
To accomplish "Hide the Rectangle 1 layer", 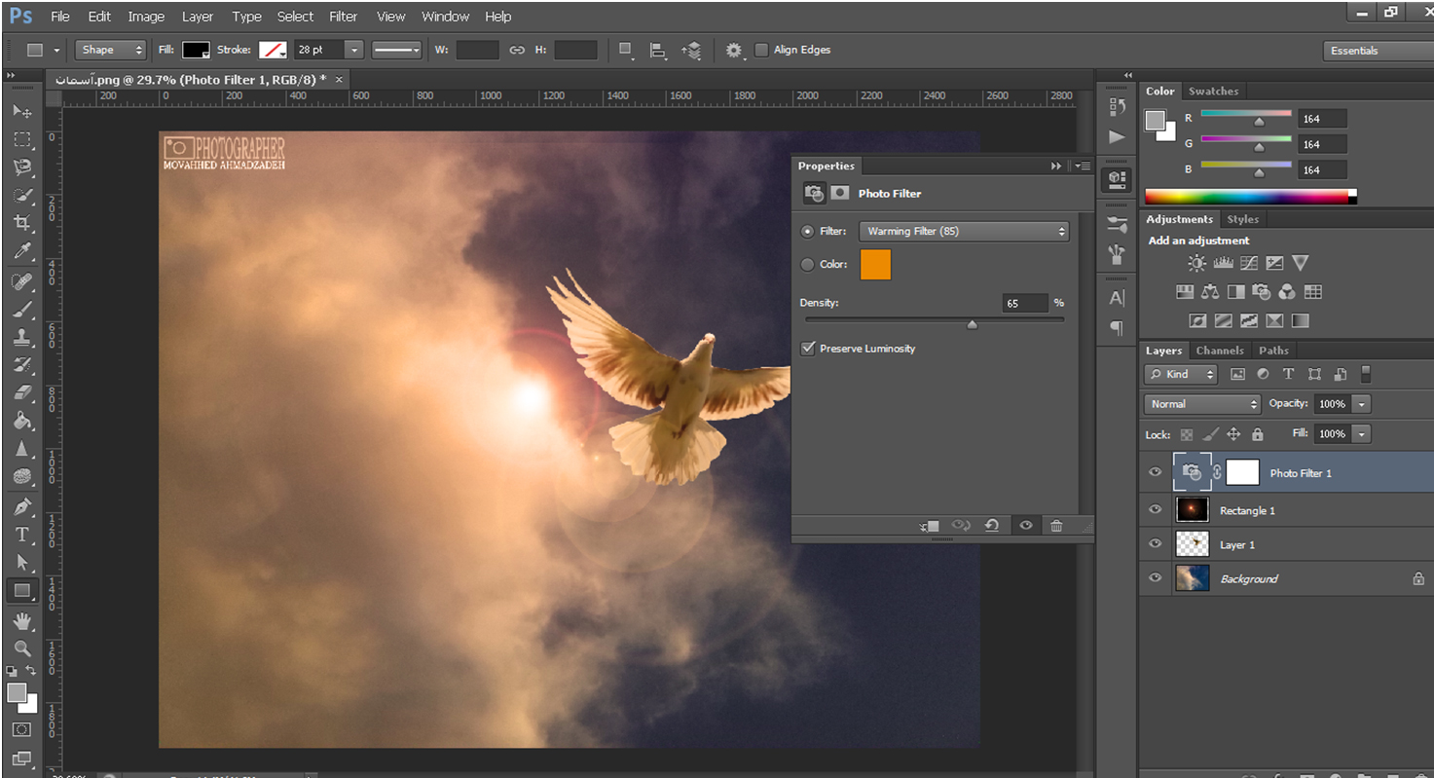I will 1156,509.
